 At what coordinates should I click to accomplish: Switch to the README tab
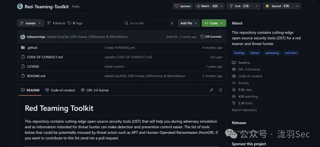31,90
